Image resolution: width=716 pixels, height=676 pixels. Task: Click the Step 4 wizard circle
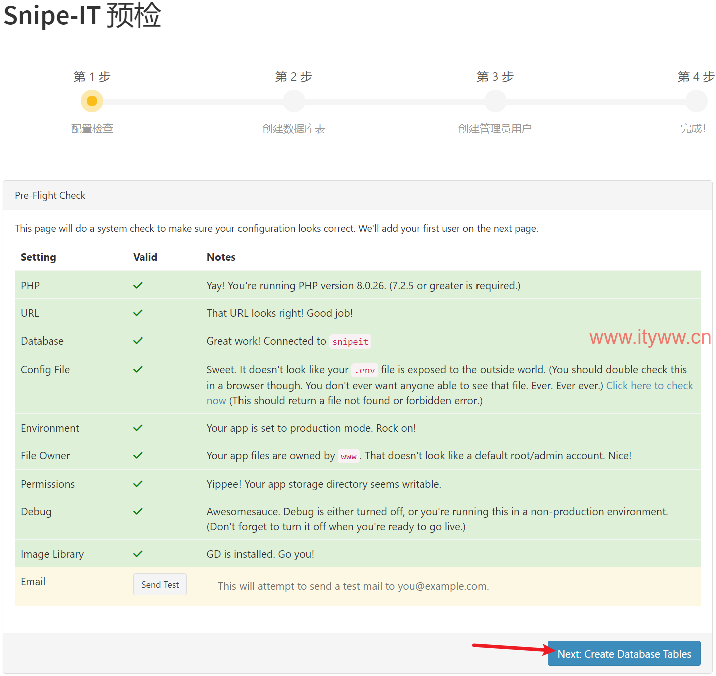coord(696,101)
